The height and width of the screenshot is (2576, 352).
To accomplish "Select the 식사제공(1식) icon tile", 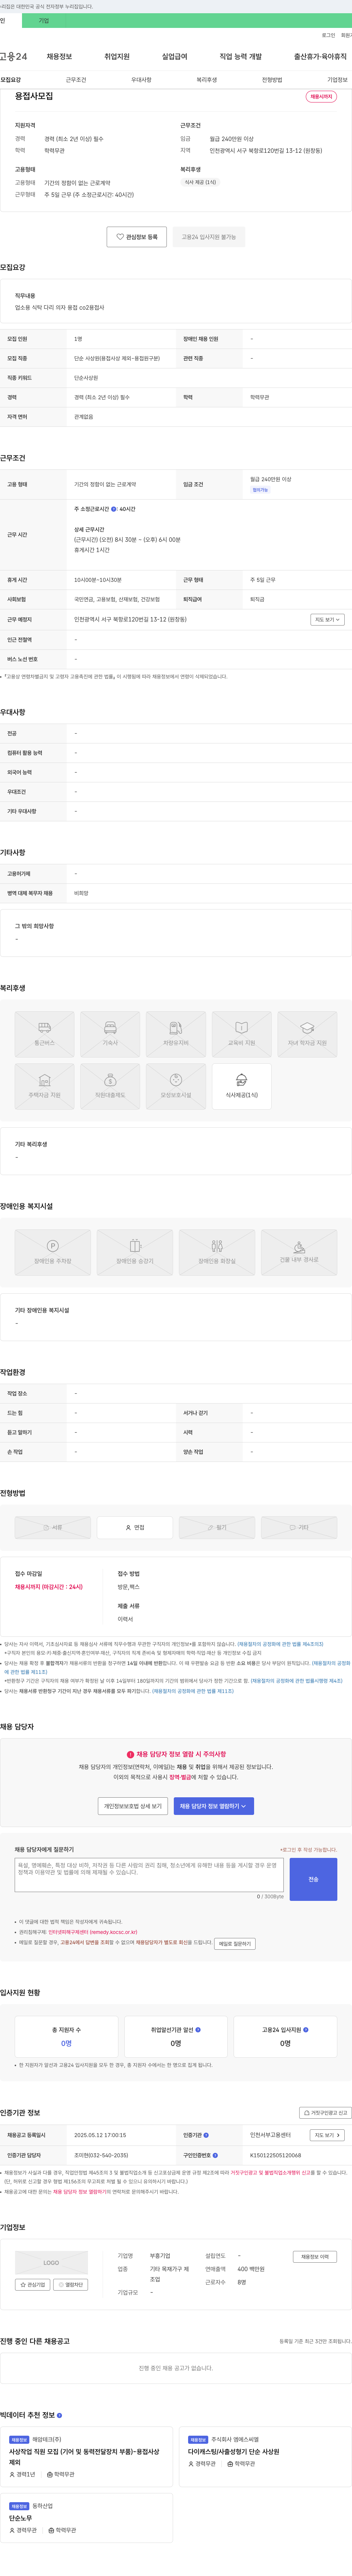I will pyautogui.click(x=241, y=1086).
